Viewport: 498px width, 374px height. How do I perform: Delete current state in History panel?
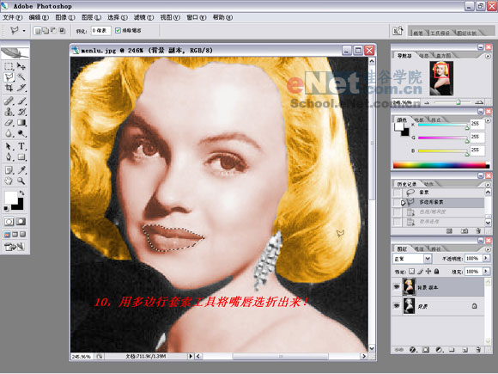(478, 231)
